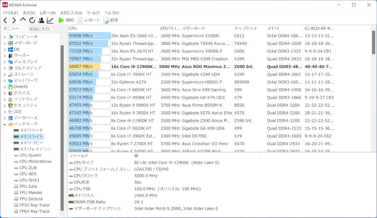Open the ヘルプ(H) menu
Image resolution: width=377 pixels, height=218 pixels.
click(112, 13)
